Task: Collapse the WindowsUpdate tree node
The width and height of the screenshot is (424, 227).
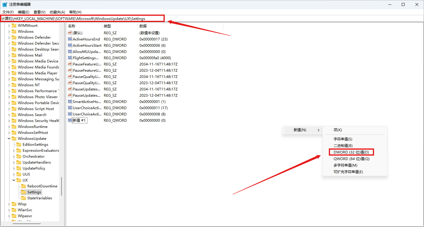Action: coord(9,139)
